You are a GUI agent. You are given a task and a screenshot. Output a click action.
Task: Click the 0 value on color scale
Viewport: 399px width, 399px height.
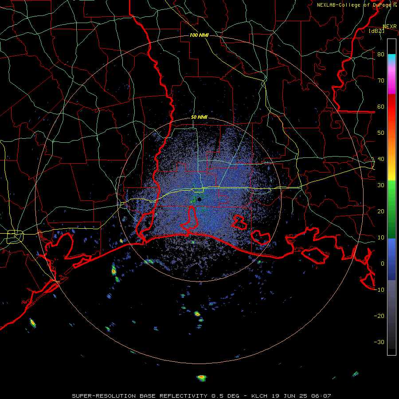tap(383, 264)
